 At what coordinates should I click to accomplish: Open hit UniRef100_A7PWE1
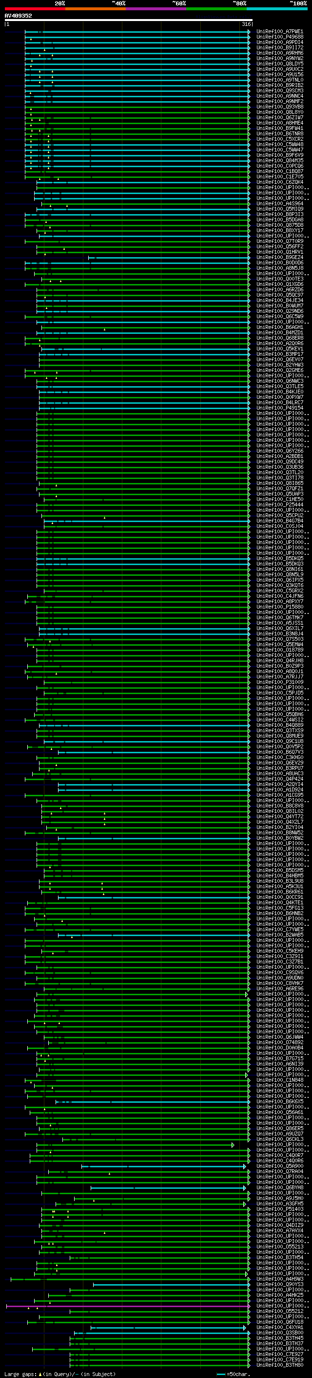point(279,32)
